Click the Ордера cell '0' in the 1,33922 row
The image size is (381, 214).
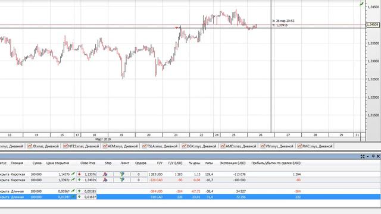139,180
